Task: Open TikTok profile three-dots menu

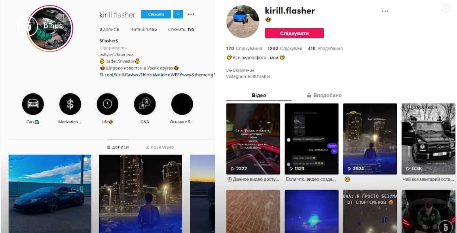Action: (385, 11)
